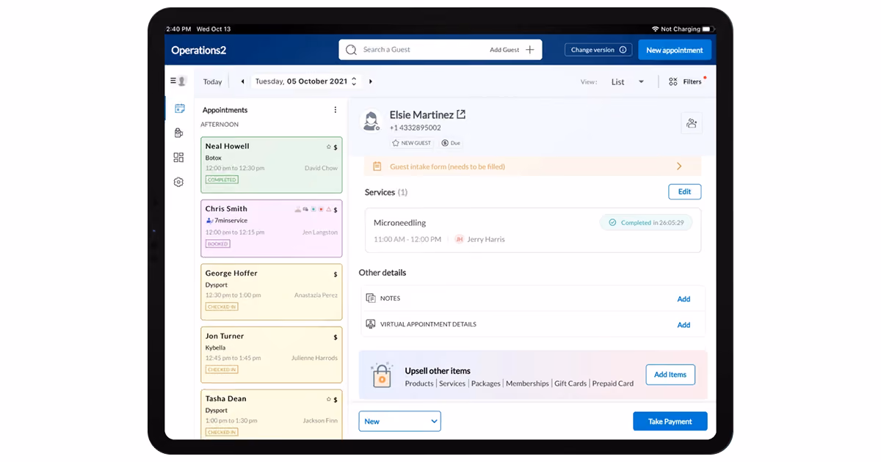The height and width of the screenshot is (462, 881).
Task: Click warning triangle icon on Chris Smith card
Action: point(328,209)
